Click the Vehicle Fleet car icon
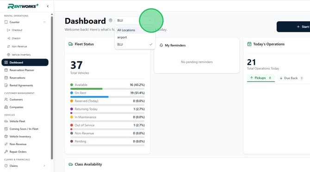 coord(6,121)
